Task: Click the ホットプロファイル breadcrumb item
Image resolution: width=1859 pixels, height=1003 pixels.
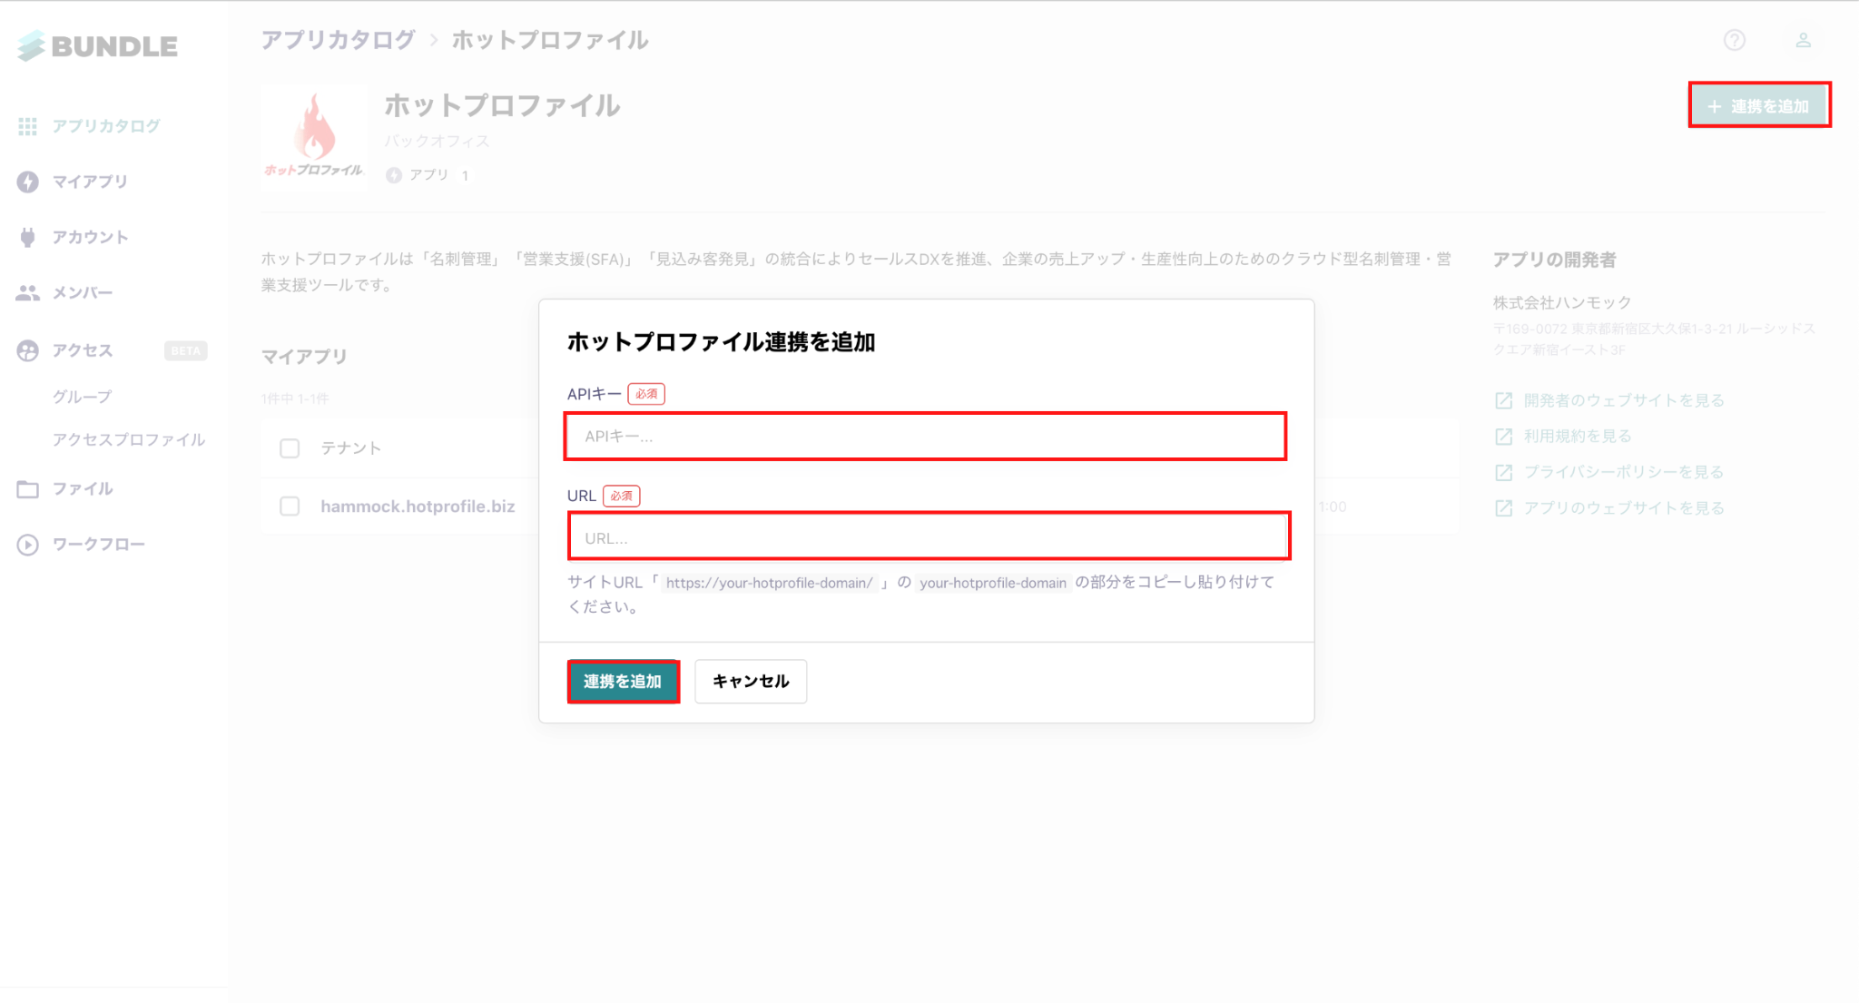Action: pyautogui.click(x=550, y=40)
